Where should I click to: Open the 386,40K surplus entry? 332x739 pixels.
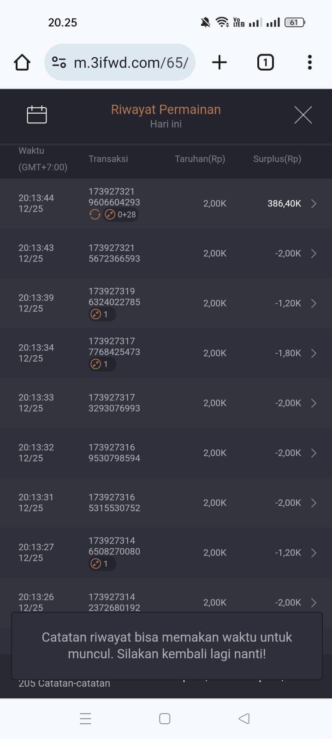pyautogui.click(x=284, y=204)
